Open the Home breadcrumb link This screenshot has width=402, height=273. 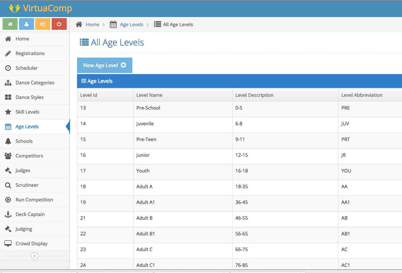[x=92, y=24]
